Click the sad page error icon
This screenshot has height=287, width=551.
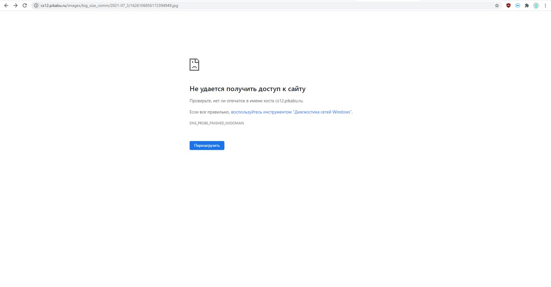[194, 64]
